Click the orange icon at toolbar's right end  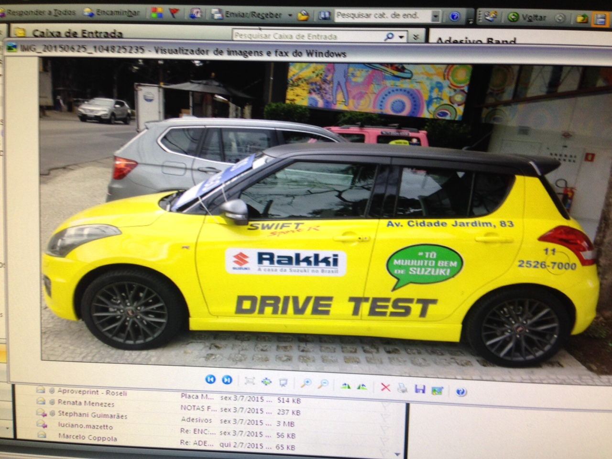click(600, 19)
